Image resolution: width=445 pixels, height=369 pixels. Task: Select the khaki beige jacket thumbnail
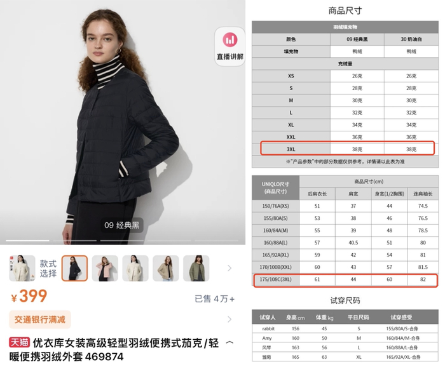coord(166,268)
